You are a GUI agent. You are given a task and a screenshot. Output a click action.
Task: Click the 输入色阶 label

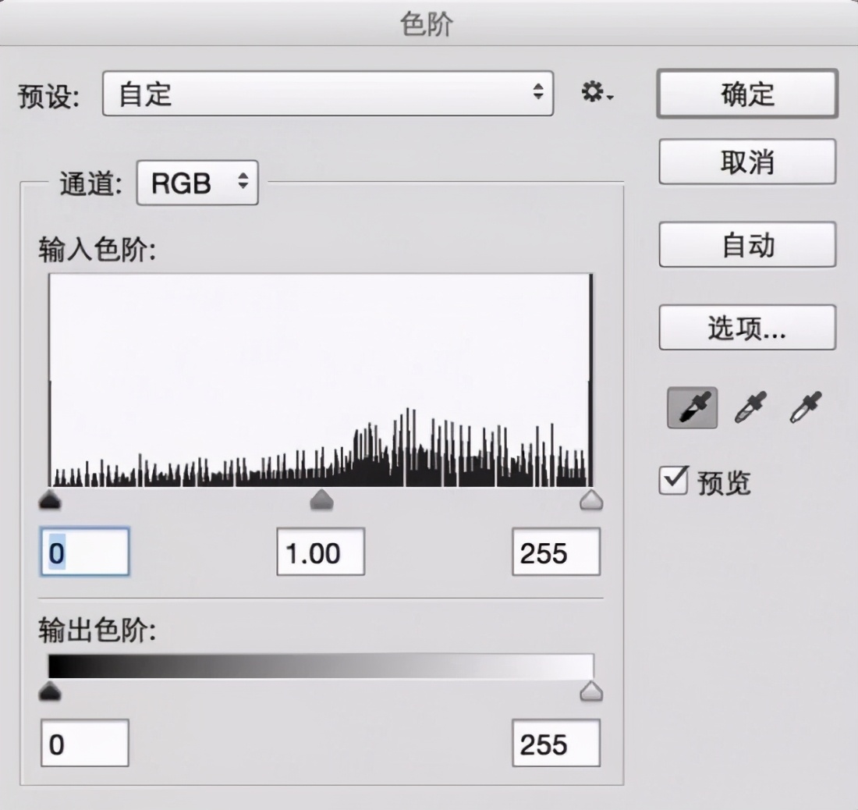[97, 250]
